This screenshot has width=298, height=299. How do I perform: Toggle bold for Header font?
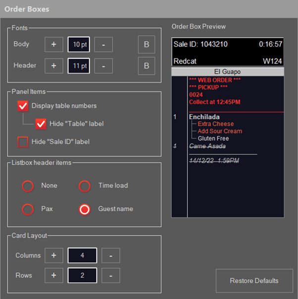click(x=147, y=66)
